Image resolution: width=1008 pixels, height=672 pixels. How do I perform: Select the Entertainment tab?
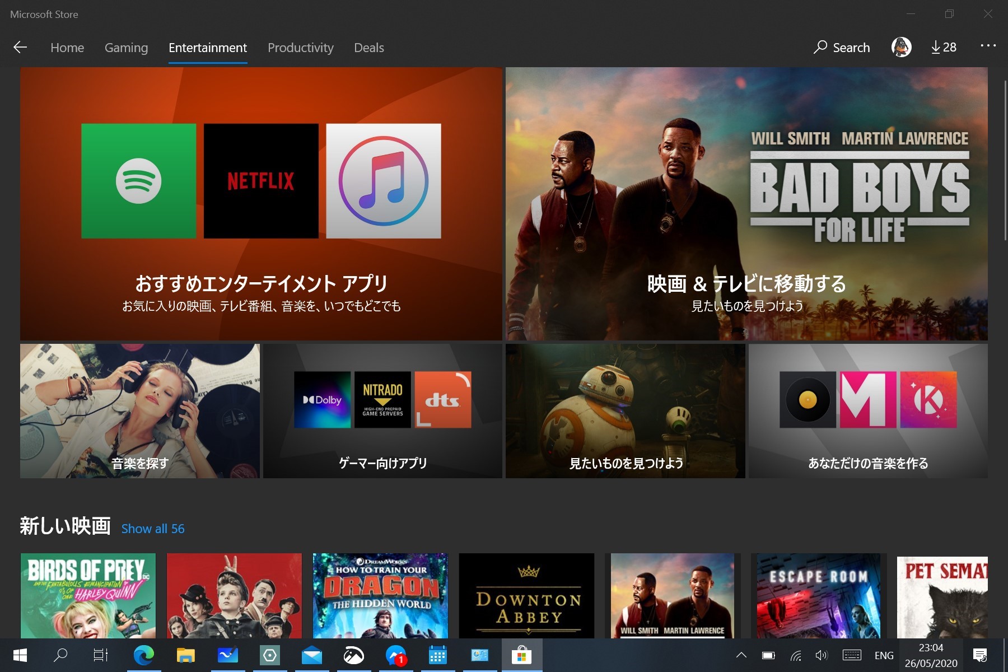tap(208, 48)
